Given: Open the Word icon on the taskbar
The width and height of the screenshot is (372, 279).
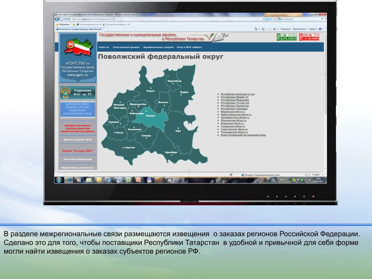Looking at the screenshot, I should tap(118, 180).
